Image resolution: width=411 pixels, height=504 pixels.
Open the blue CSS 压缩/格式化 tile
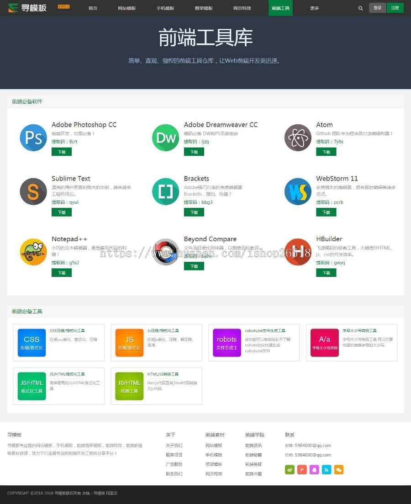[x=32, y=343]
